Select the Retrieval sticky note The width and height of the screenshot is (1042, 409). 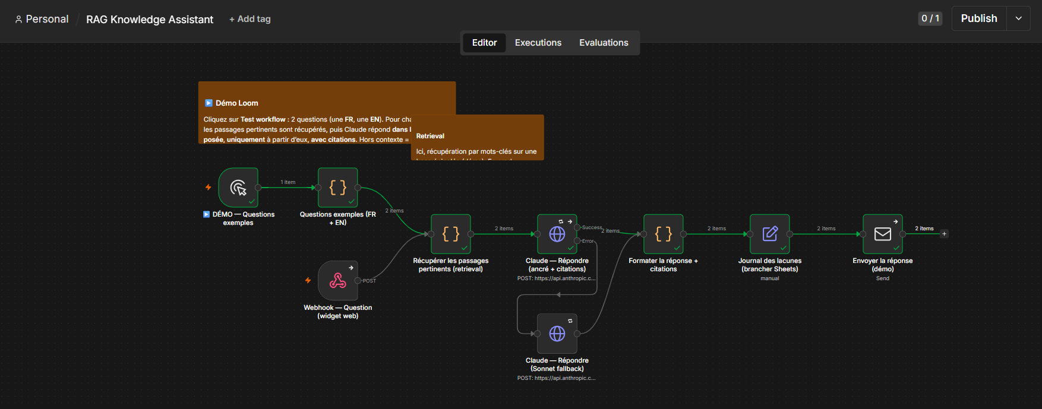click(478, 138)
